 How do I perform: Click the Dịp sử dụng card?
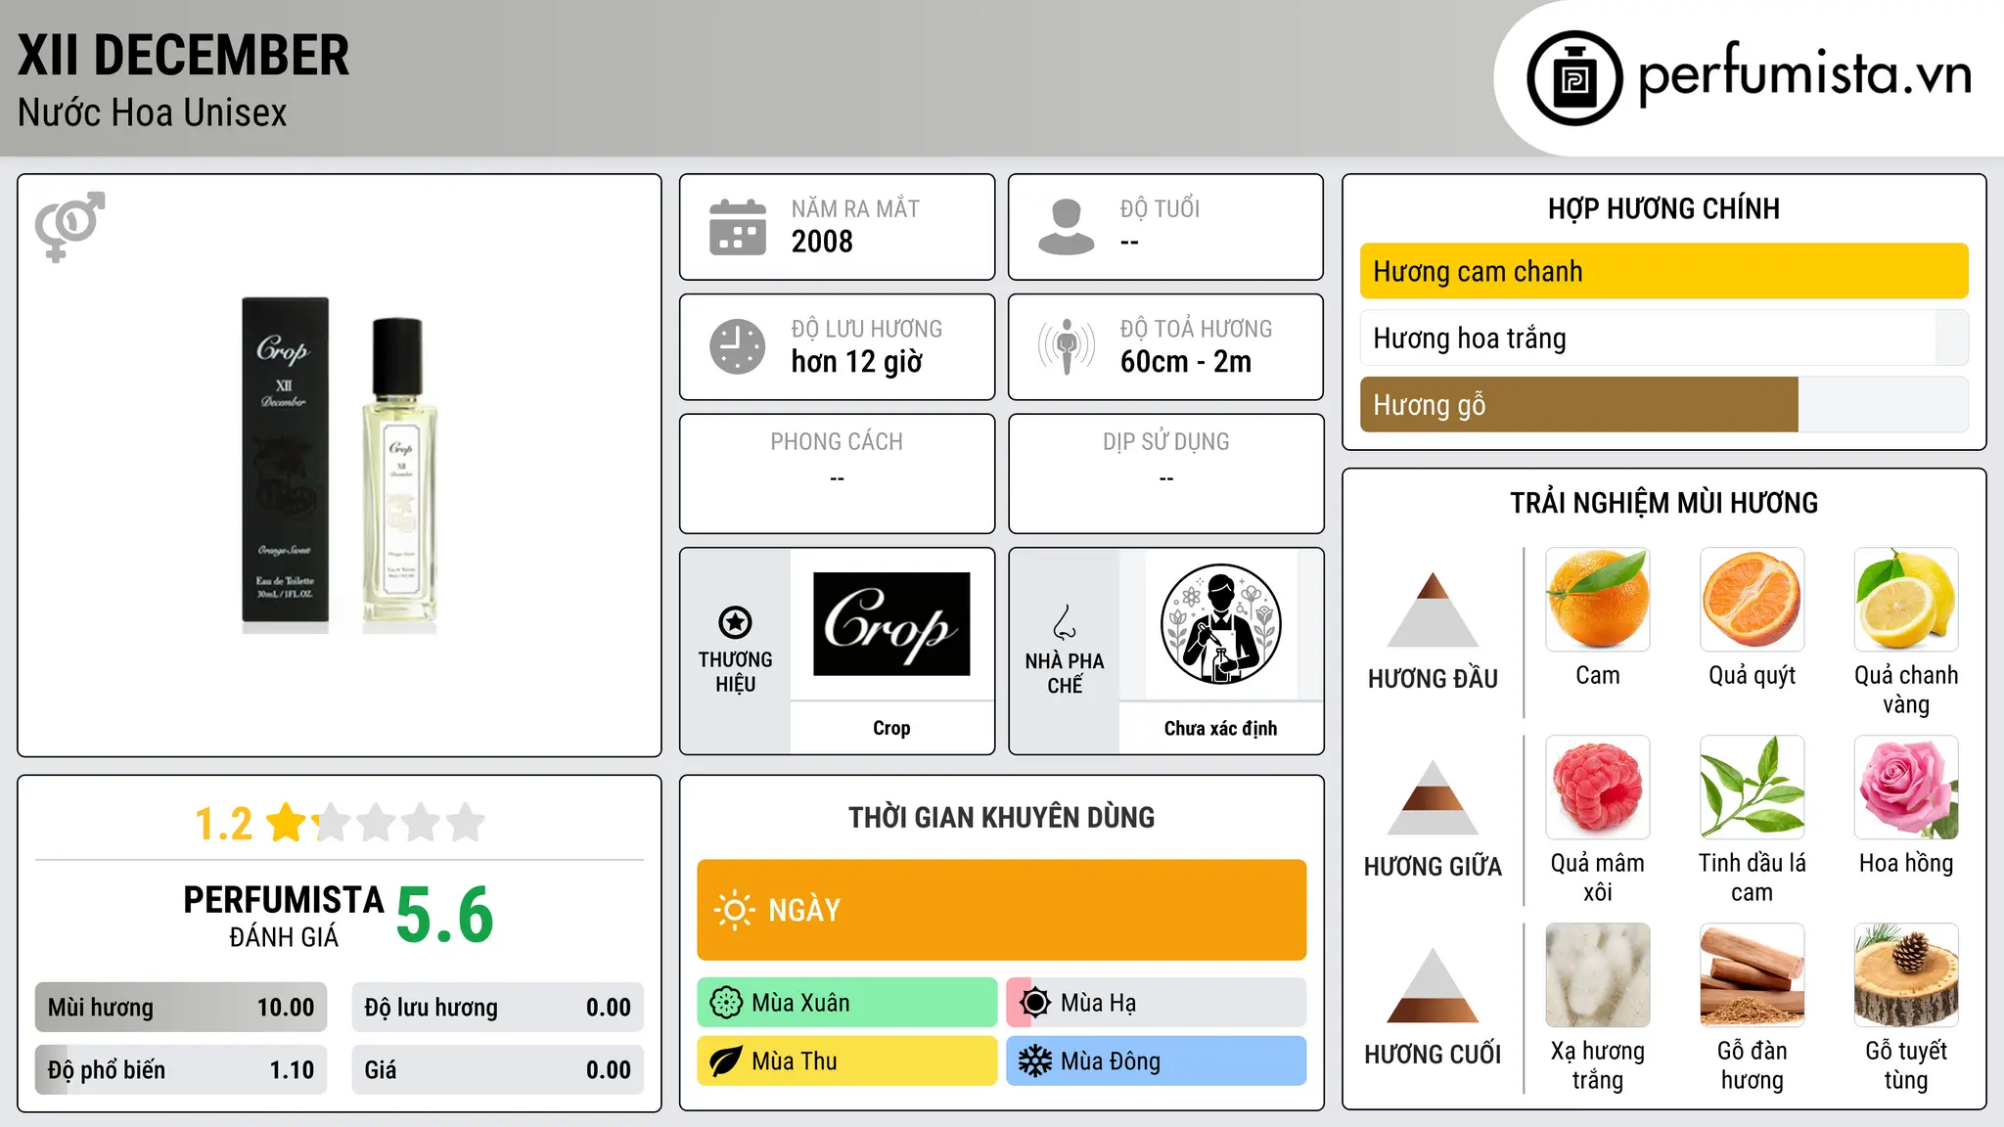tap(1165, 473)
